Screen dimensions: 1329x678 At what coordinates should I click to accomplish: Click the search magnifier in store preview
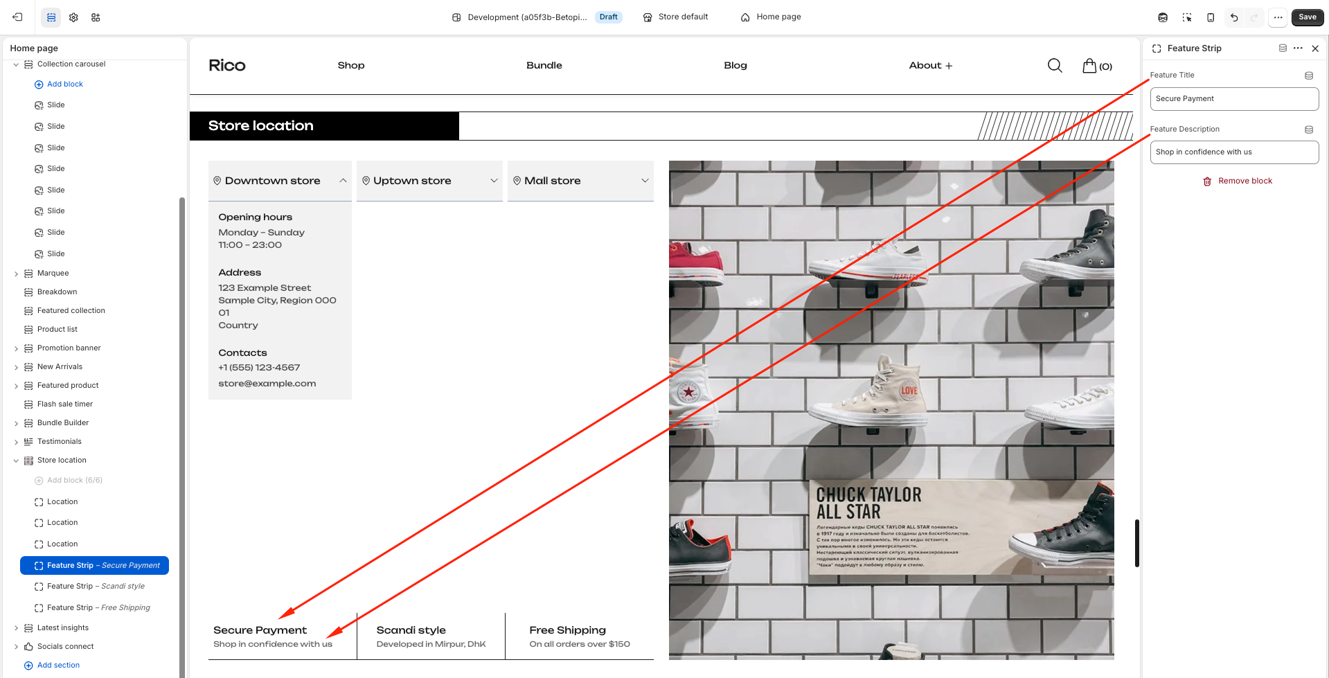[x=1055, y=65]
